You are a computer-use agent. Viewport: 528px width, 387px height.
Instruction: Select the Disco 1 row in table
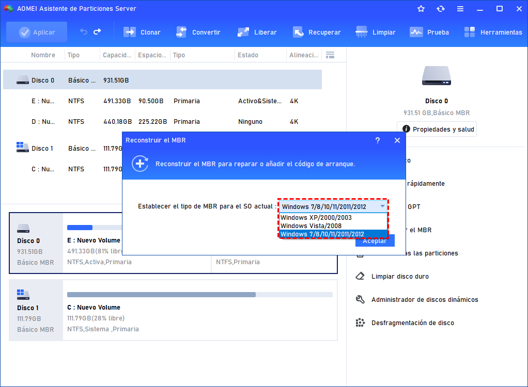coord(63,148)
